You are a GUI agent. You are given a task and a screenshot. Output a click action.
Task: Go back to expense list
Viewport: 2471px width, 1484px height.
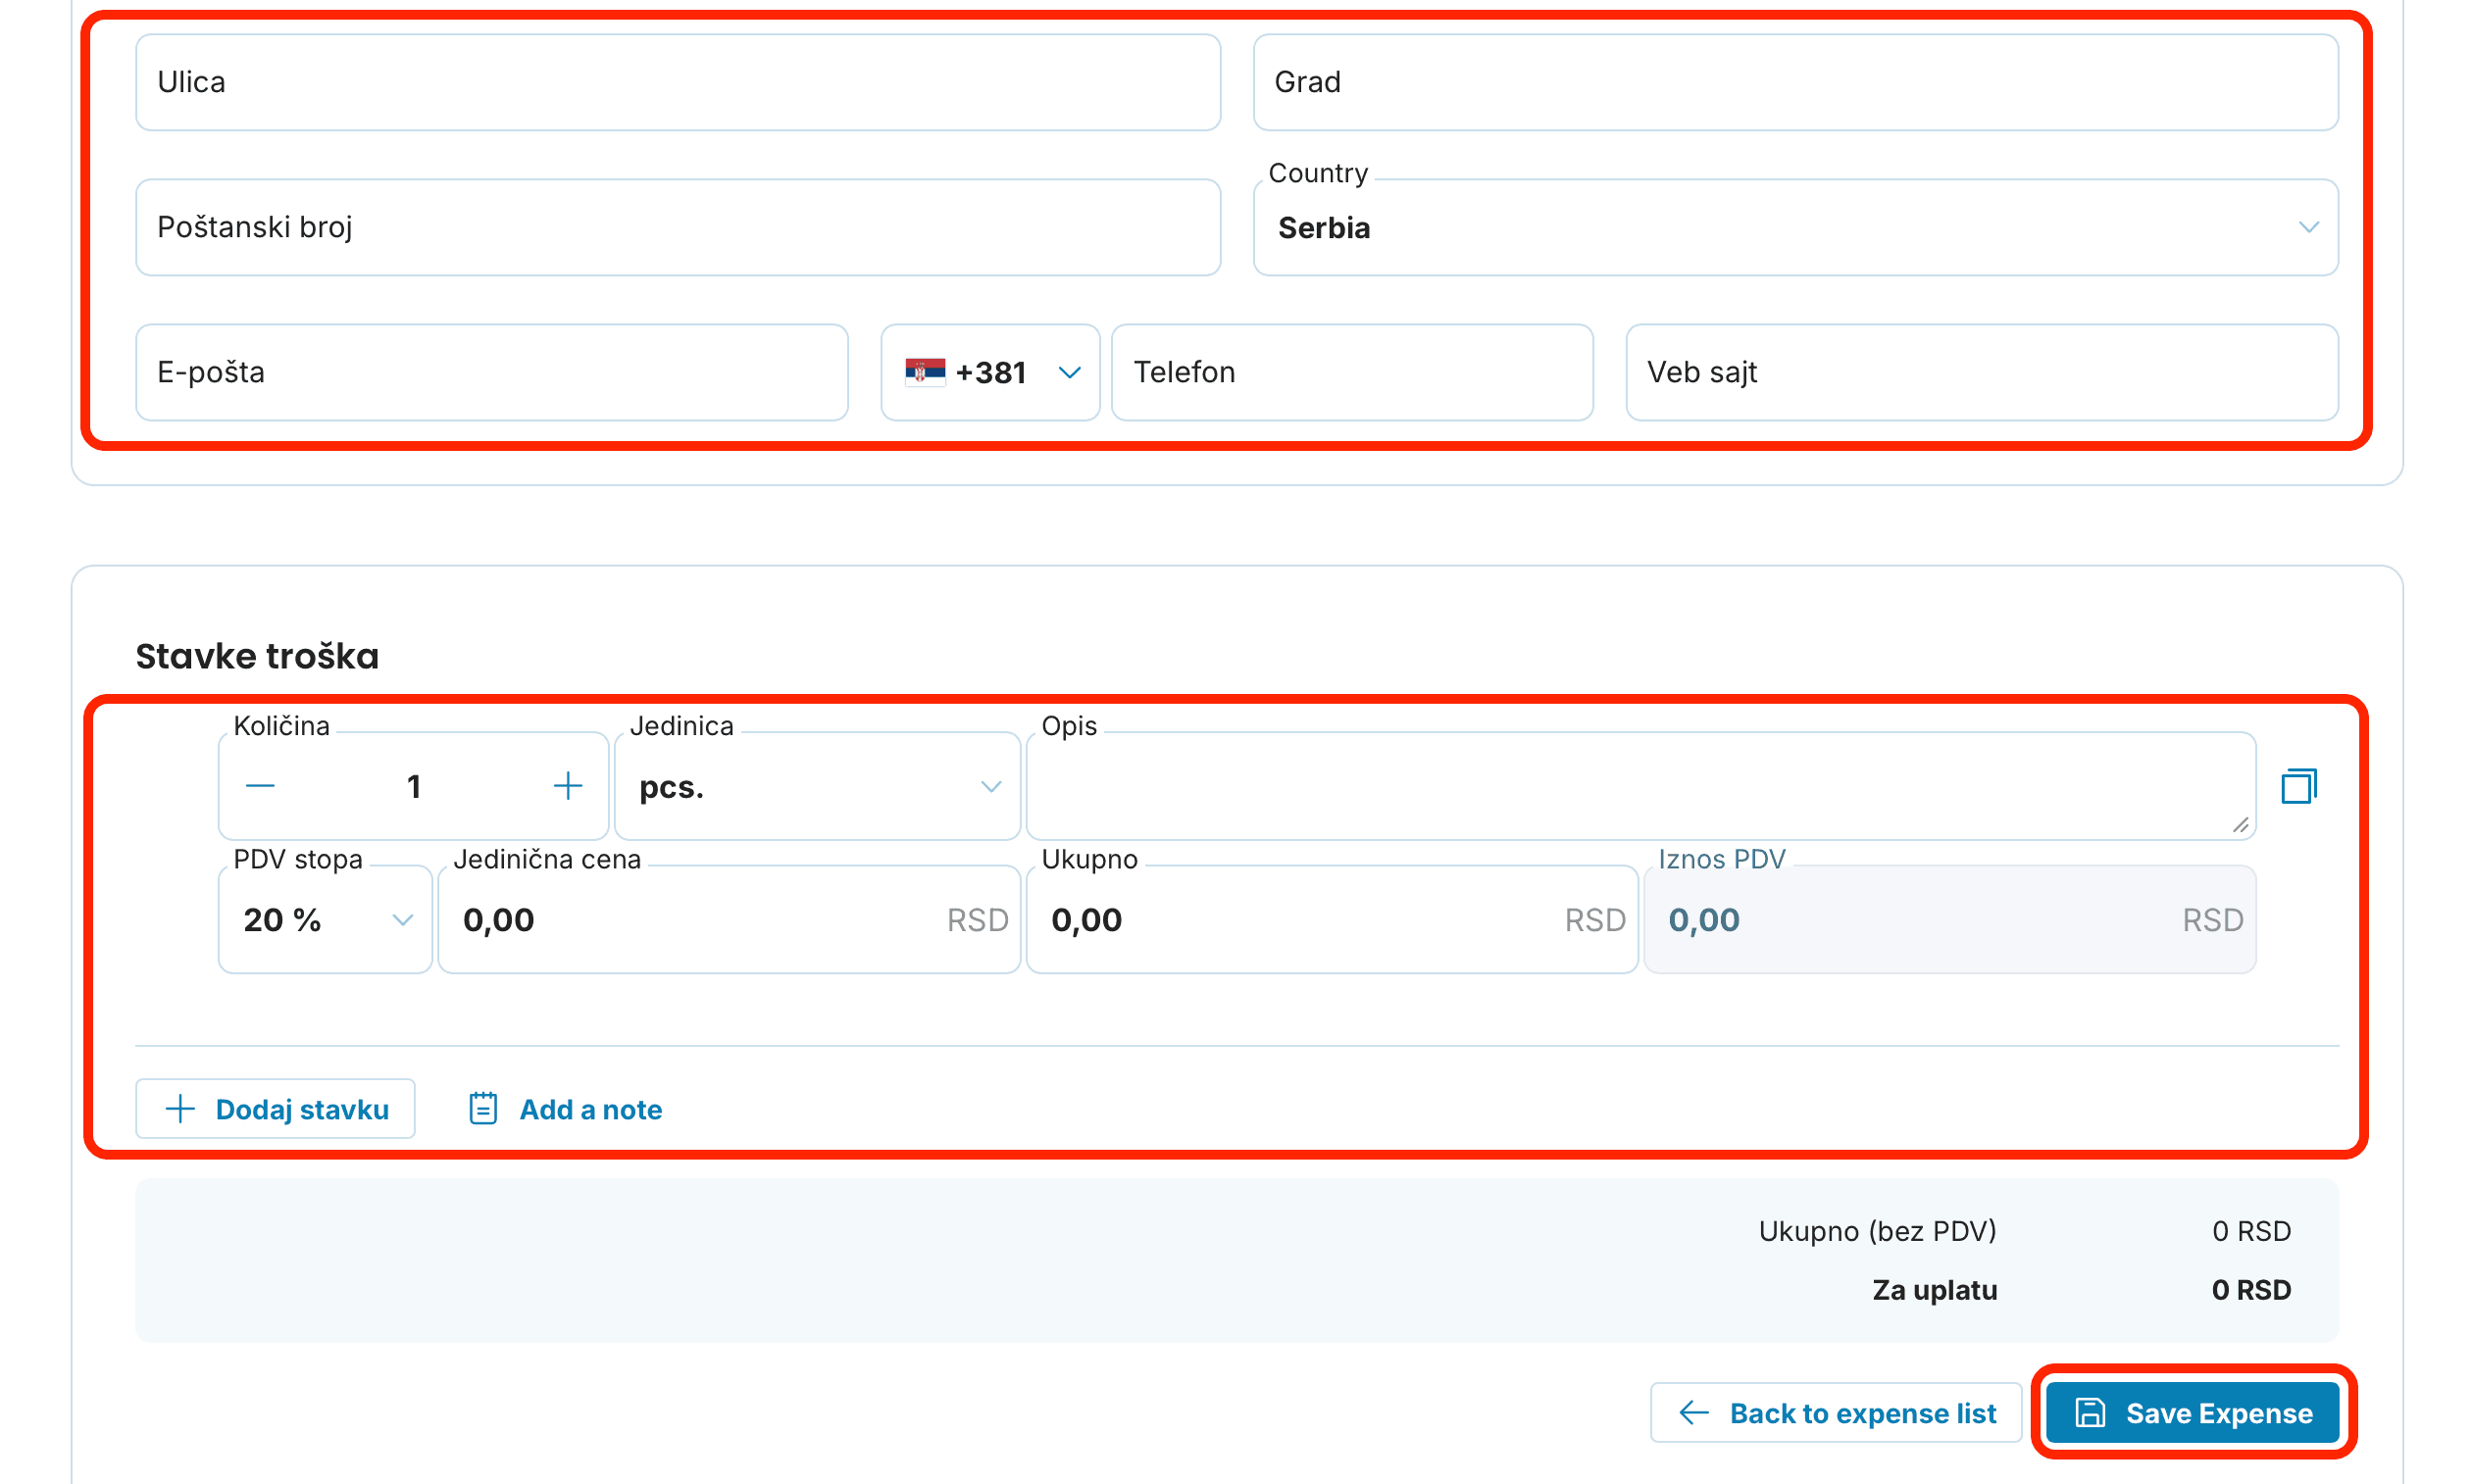pyautogui.click(x=1835, y=1413)
